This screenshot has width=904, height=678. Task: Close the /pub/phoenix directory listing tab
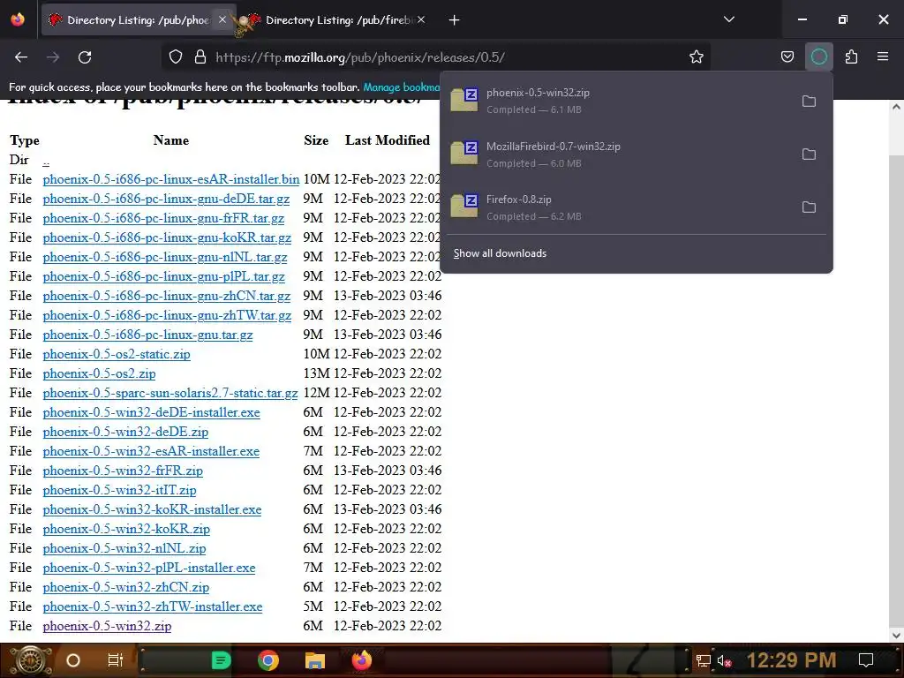222,19
